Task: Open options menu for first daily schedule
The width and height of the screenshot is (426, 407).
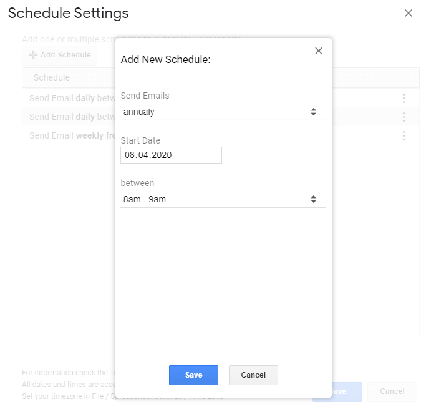Action: click(x=404, y=98)
